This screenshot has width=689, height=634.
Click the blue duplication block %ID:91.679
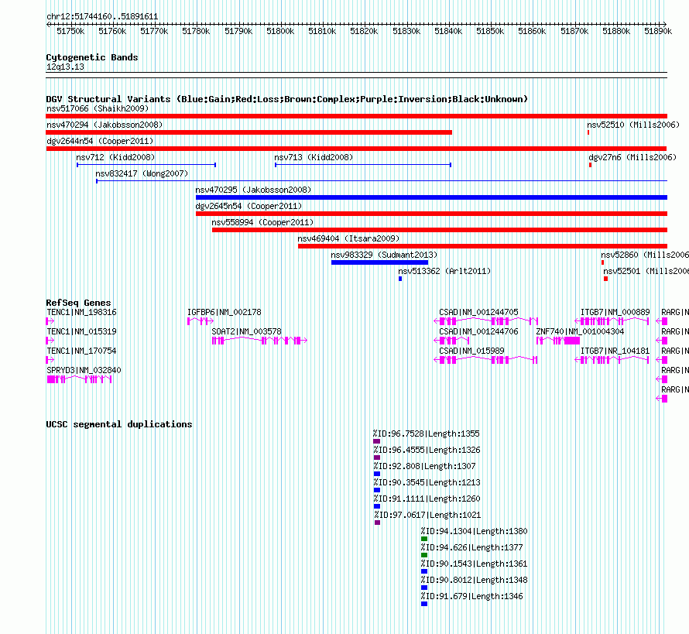point(424,604)
